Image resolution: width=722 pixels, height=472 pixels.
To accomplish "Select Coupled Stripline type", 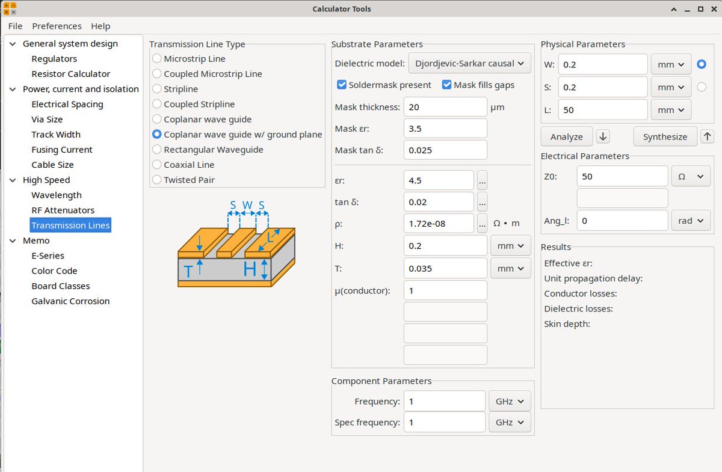I will tap(194, 104).
